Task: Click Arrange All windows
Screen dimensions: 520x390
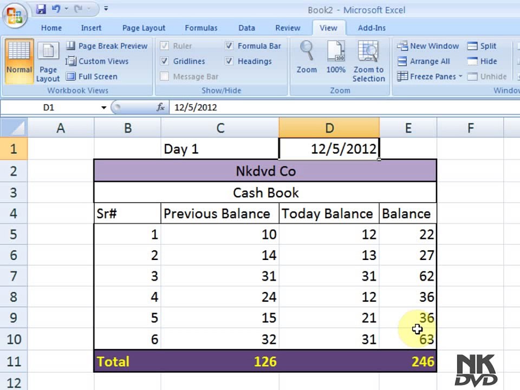Action: pos(424,61)
